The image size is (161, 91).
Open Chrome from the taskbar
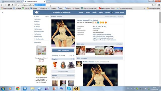coord(18,88)
